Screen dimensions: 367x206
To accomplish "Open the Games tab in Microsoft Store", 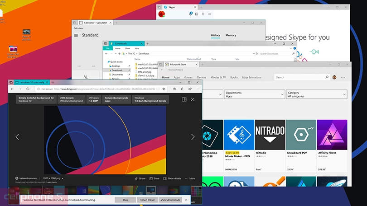I will 188,77.
